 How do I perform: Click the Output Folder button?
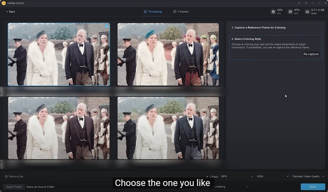click(x=14, y=187)
